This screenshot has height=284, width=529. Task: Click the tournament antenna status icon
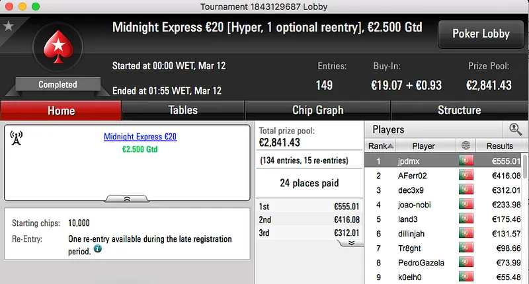pos(17,138)
